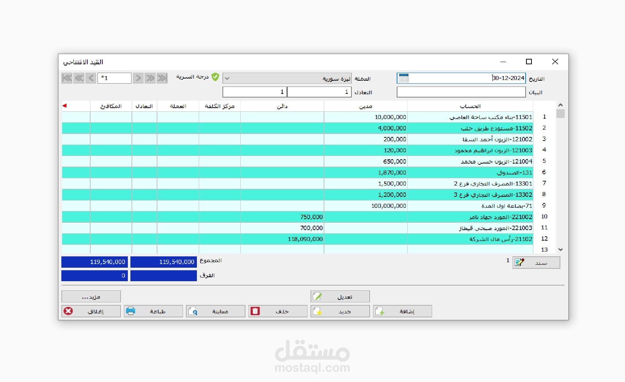Click scrollbar down arrow of the table
The image size is (625, 382).
(560, 250)
